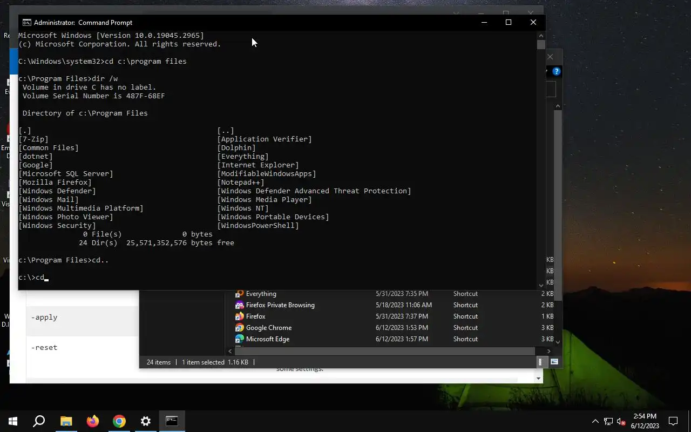Launch Google Chrome from the taskbar
Screen dimensions: 691x432
(x=119, y=421)
